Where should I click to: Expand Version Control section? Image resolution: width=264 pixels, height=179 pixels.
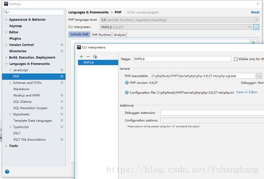coord(6,45)
